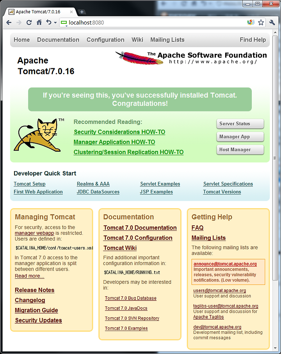Open the Changelog link

point(30,300)
